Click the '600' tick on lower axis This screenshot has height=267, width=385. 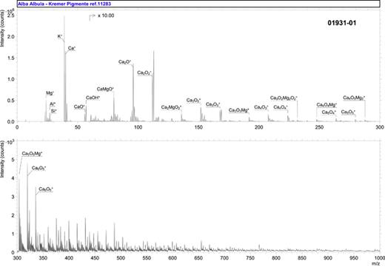tap(173, 258)
